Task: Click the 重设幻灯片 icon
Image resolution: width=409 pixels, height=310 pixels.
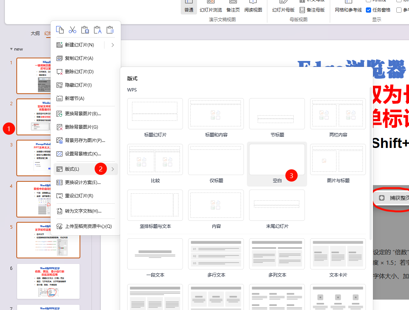Action: tap(59, 196)
